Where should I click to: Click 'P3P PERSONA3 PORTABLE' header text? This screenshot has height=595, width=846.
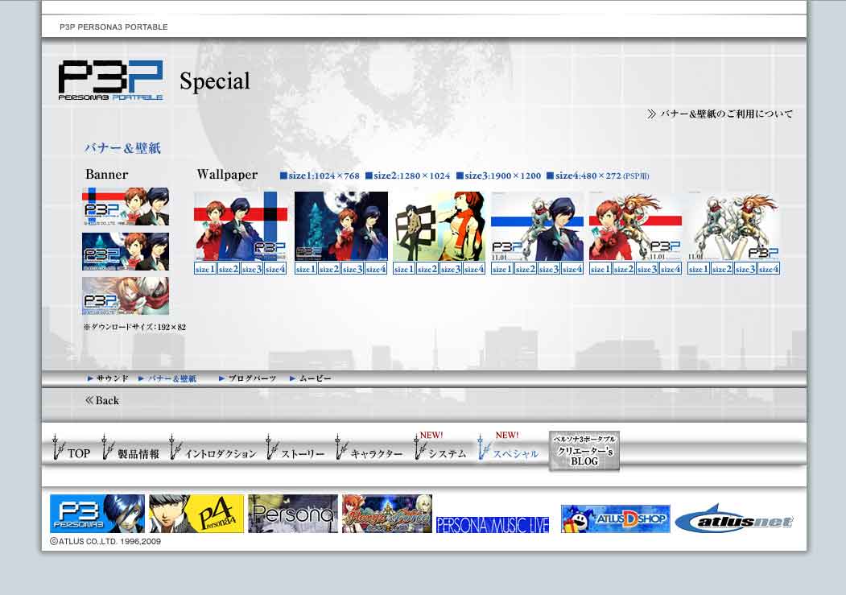[113, 27]
